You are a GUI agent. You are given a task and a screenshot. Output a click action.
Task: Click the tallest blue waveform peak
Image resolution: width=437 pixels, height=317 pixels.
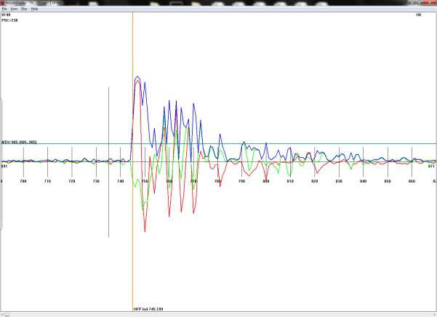tap(137, 76)
